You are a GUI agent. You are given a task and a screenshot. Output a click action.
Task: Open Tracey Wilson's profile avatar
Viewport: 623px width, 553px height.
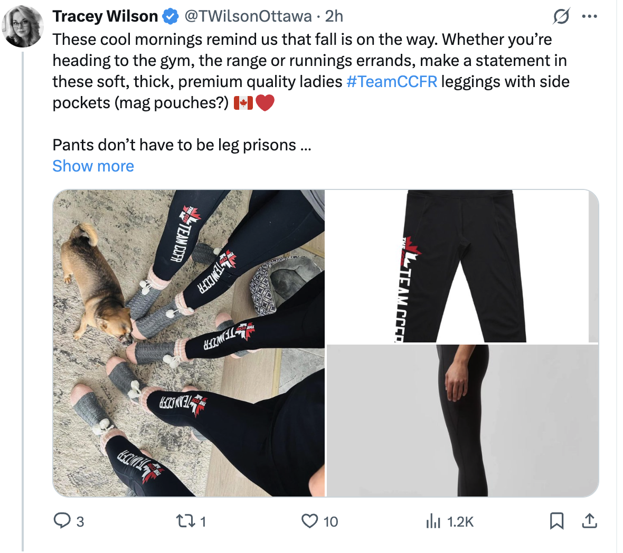[23, 26]
